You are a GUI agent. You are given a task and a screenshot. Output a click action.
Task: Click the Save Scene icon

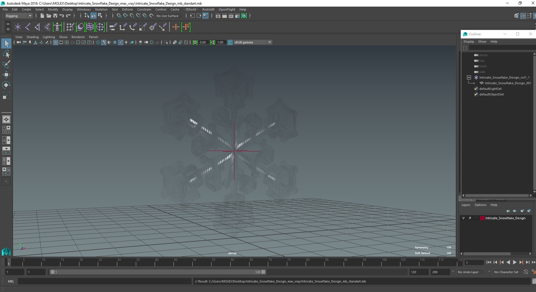55,16
